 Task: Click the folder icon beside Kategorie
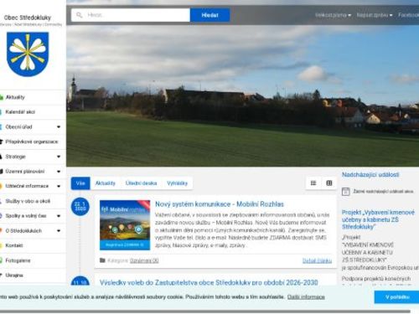(x=102, y=260)
